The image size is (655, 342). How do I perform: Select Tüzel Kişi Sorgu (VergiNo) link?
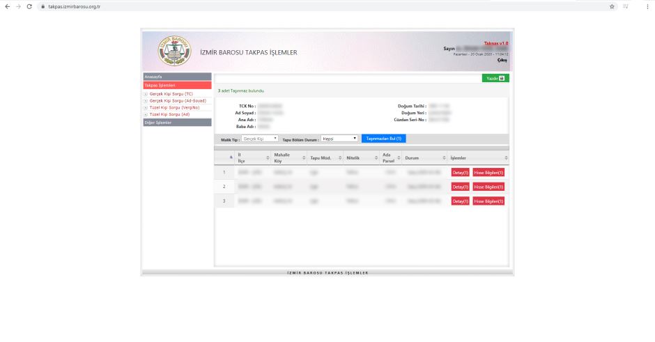point(175,107)
